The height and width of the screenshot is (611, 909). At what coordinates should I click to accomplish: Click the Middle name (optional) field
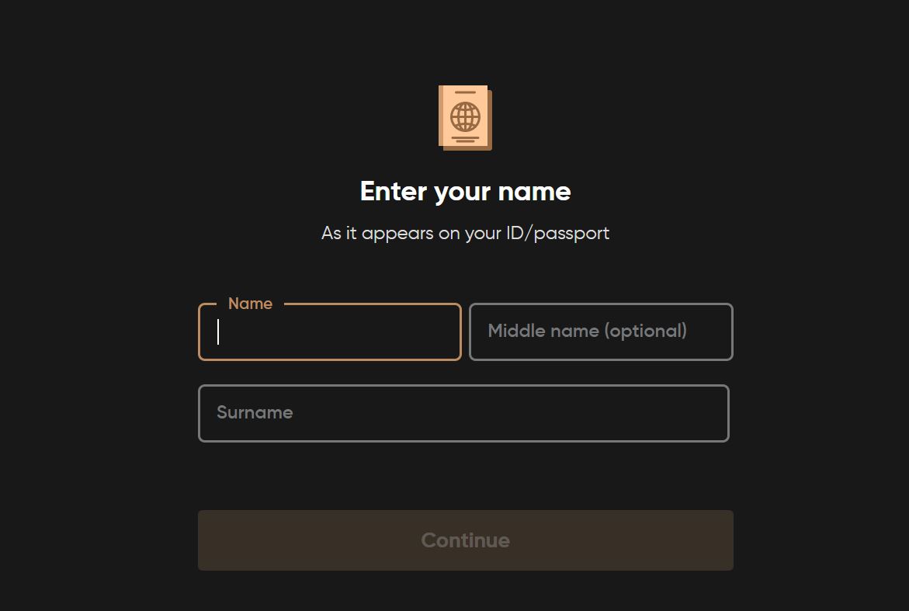[x=601, y=332]
